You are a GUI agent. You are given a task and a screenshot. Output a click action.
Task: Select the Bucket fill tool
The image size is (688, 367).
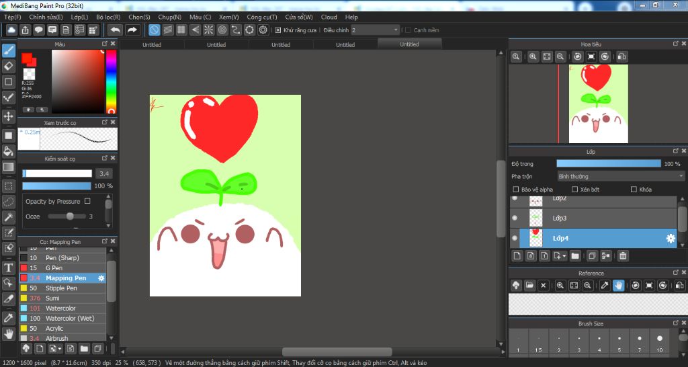tap(8, 151)
